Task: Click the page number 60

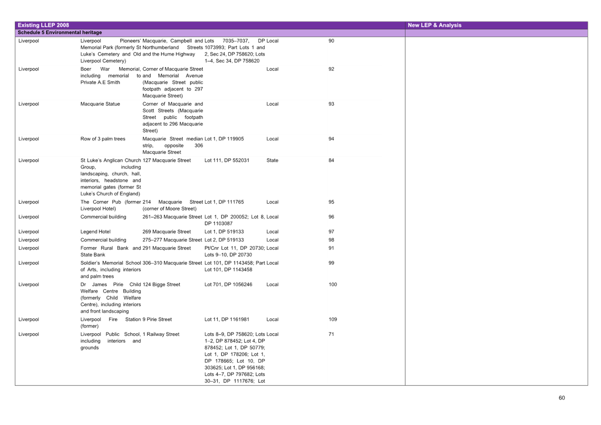Action: click(x=561, y=398)
